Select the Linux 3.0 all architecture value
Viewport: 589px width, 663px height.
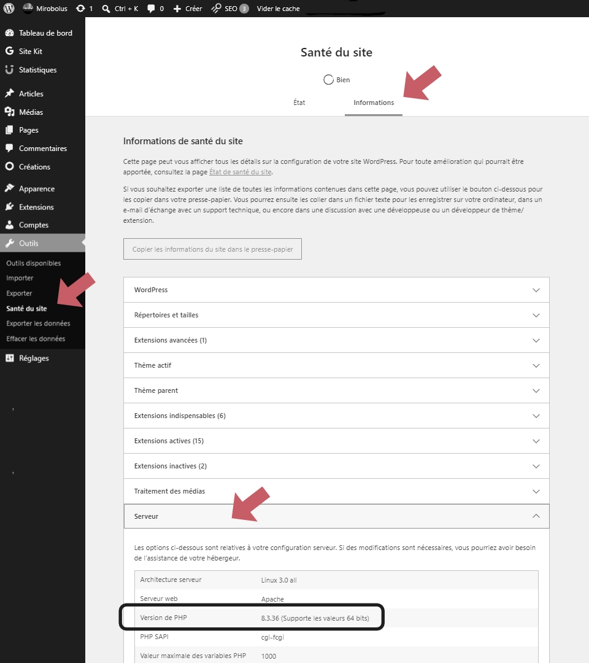click(279, 580)
